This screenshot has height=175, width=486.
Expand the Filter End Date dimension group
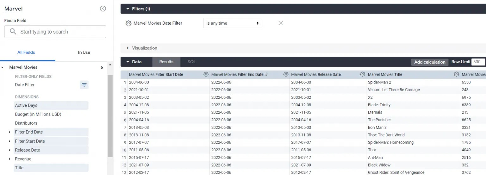tap(10, 132)
